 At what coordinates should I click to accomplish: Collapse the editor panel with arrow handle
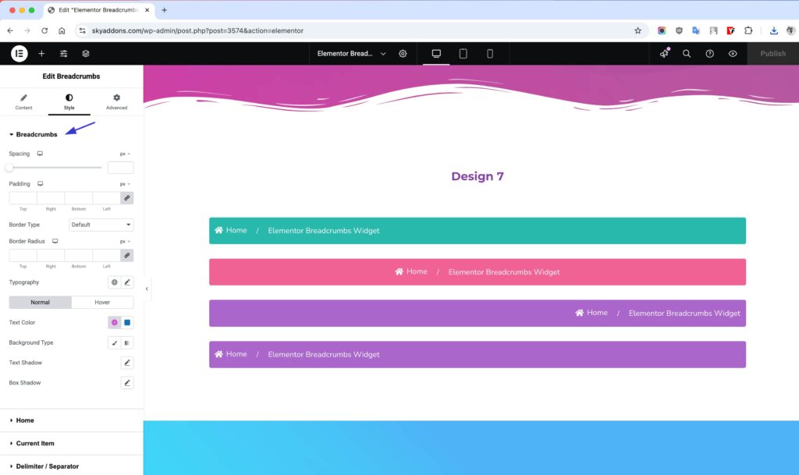coord(147,289)
